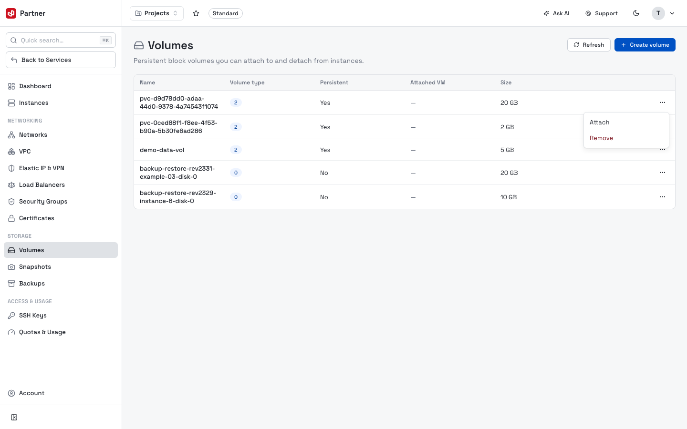The width and height of the screenshot is (687, 429).
Task: Open actions menu for pvc-d9d78dd0 volume
Action: tap(662, 102)
